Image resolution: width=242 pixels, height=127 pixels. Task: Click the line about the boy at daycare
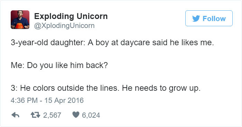pyautogui.click(x=112, y=43)
